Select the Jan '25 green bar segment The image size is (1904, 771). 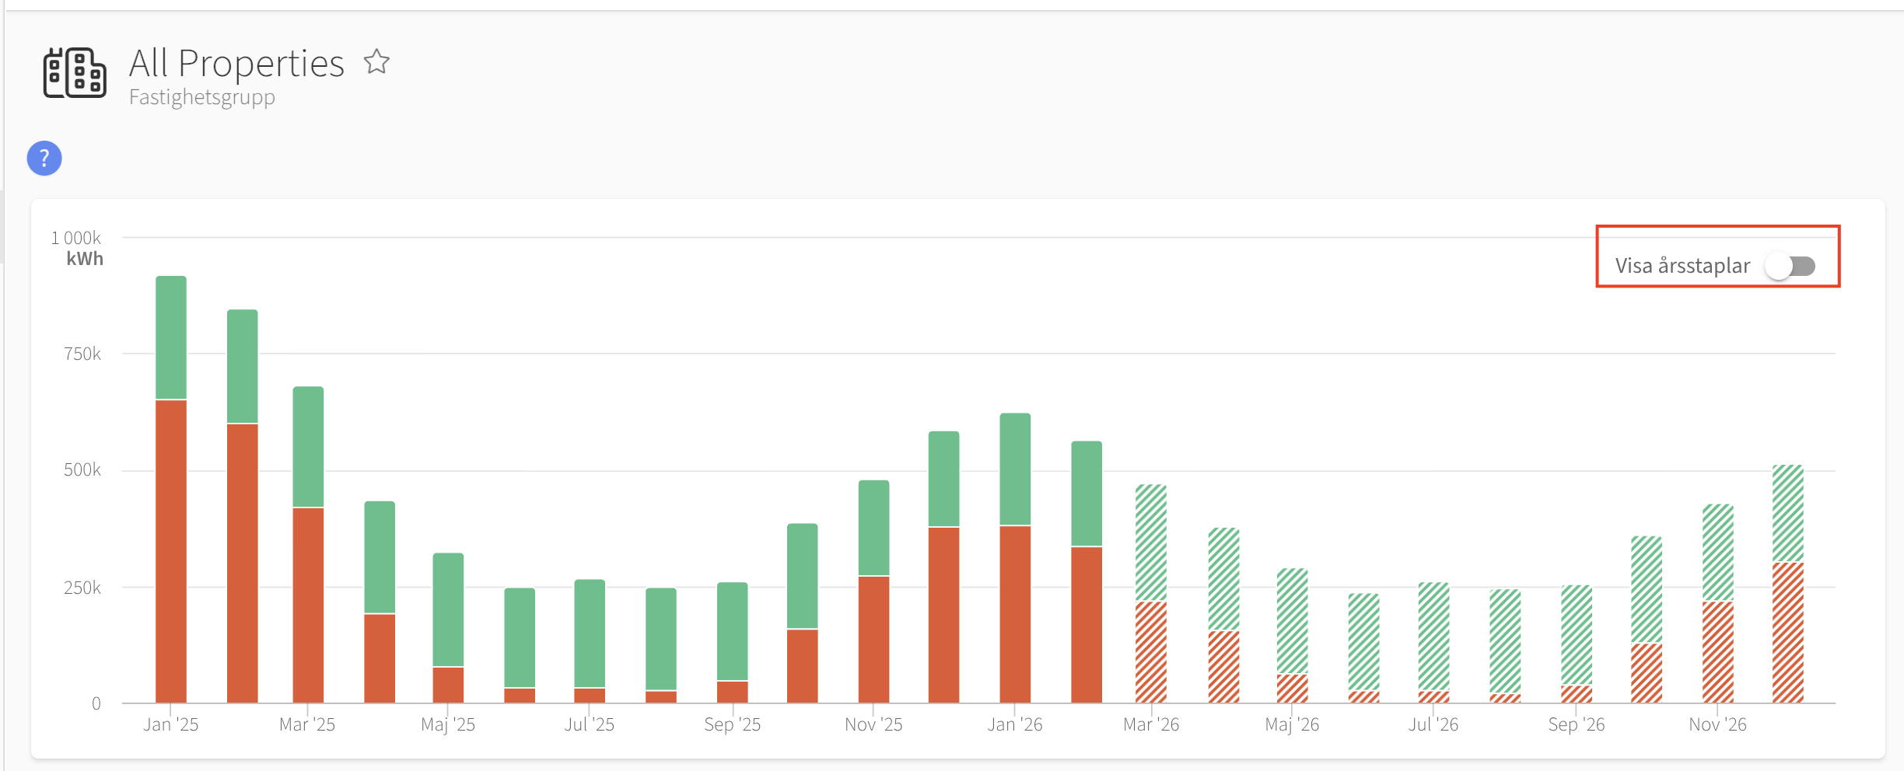[171, 338]
